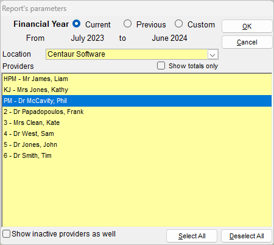Viewport: 274px width, 245px height.
Task: Click the July 2023 start date
Action: click(x=88, y=38)
